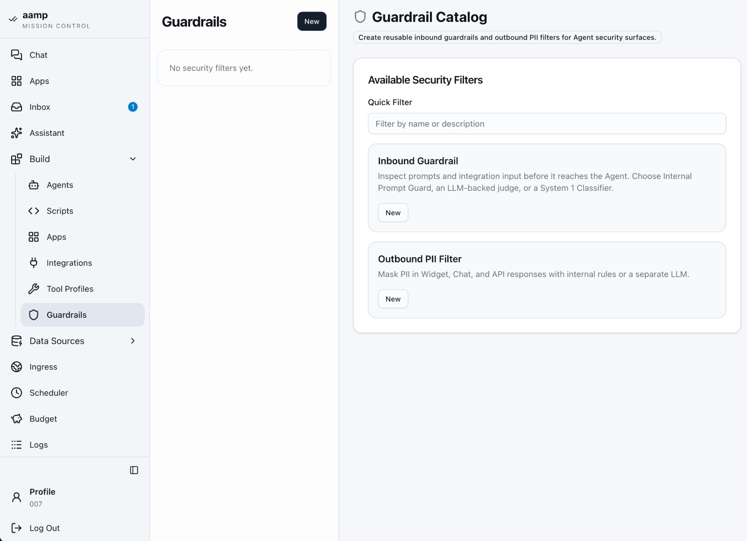This screenshot has width=747, height=541.
Task: Click the top-level Apps grid icon below Chat
Action: (16, 81)
